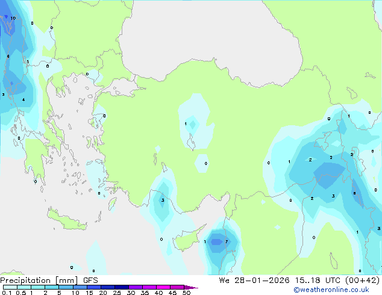Click the '7' precipitation value on the map
This screenshot has height=295, width=382.
[x=227, y=241]
